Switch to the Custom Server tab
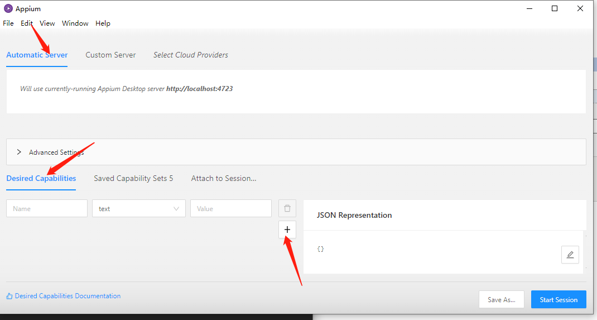This screenshot has width=597, height=320. (110, 55)
